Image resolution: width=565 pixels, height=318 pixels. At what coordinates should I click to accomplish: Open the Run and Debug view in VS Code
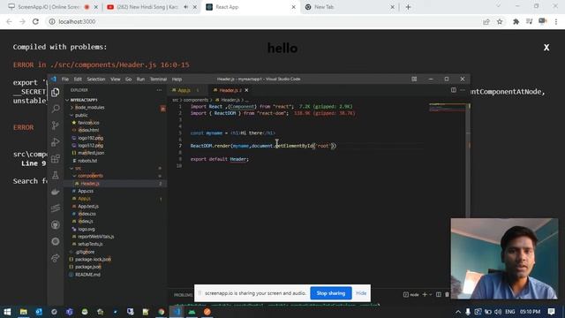[x=55, y=142]
